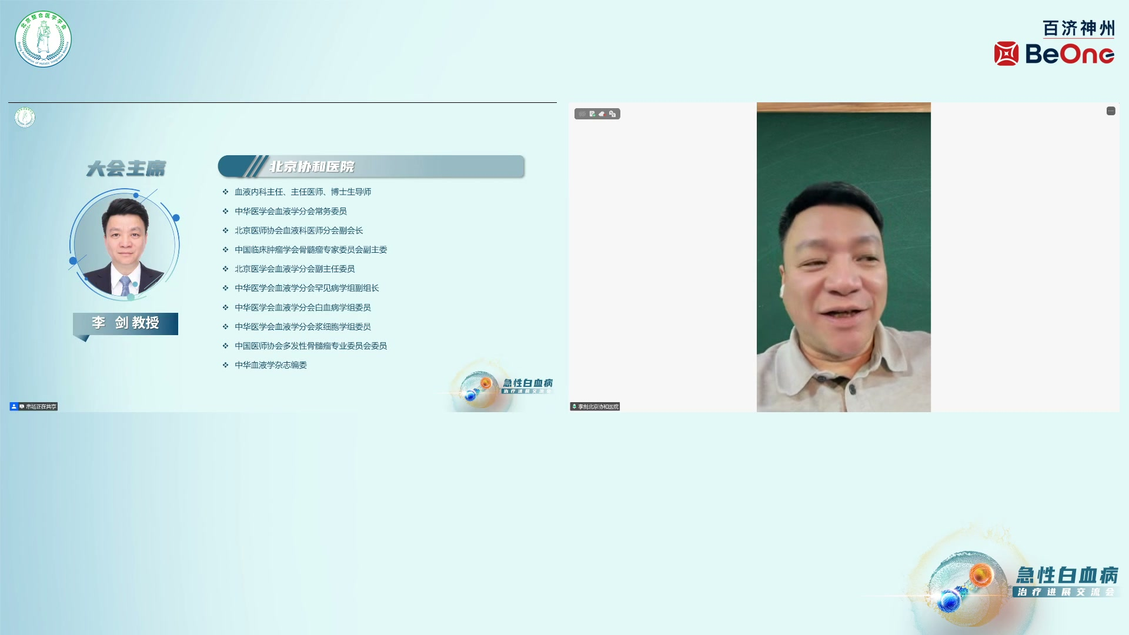This screenshot has height=635, width=1129.
Task: Click the speaker video of 李剑
Action: (843, 257)
